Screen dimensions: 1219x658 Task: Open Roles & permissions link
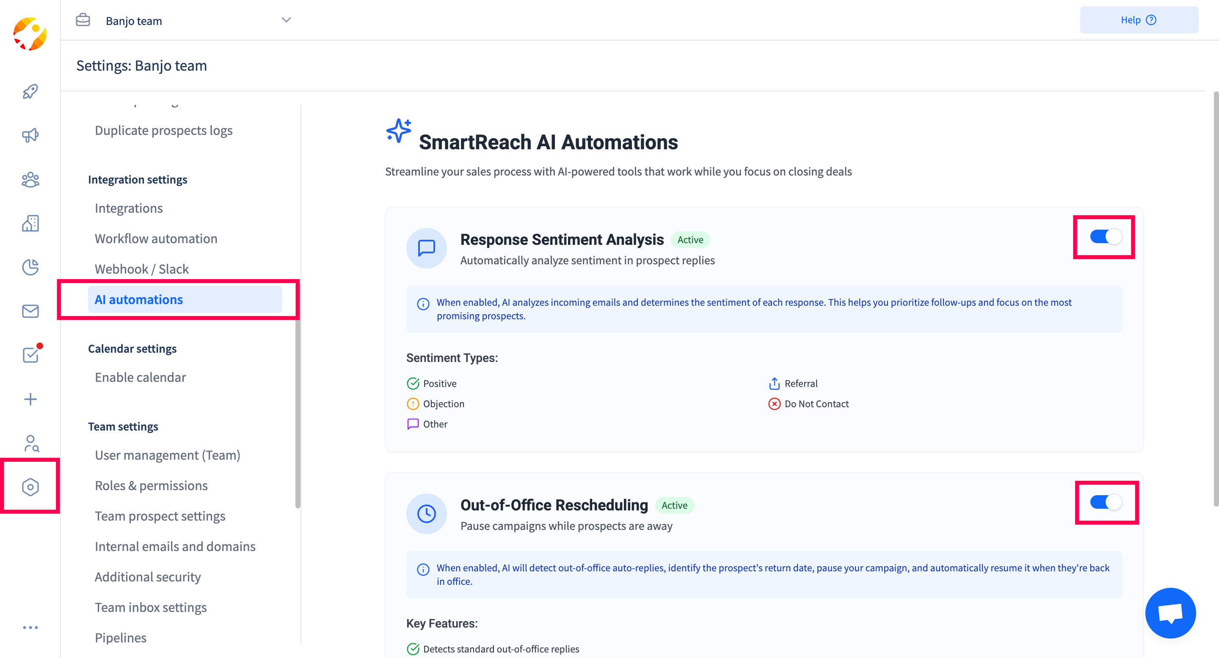(151, 485)
